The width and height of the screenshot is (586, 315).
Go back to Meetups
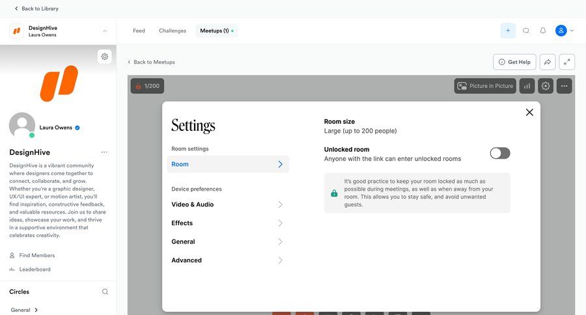click(x=151, y=62)
